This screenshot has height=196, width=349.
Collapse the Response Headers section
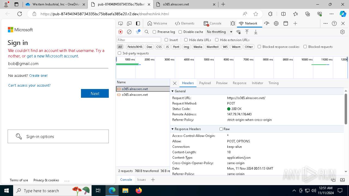coord(173,129)
